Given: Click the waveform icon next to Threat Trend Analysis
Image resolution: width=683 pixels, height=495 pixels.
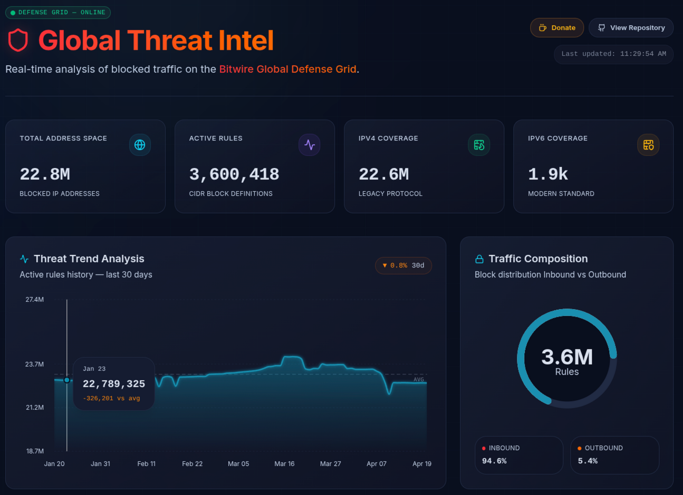Looking at the screenshot, I should pos(24,259).
